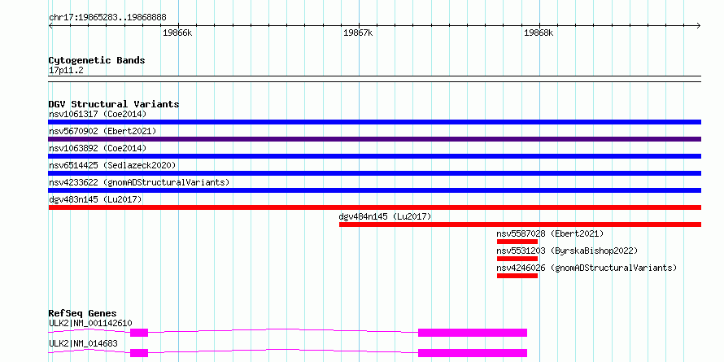Click the nsv1063892 (Coe2014) label
The height and width of the screenshot is (362, 724).
(98, 148)
